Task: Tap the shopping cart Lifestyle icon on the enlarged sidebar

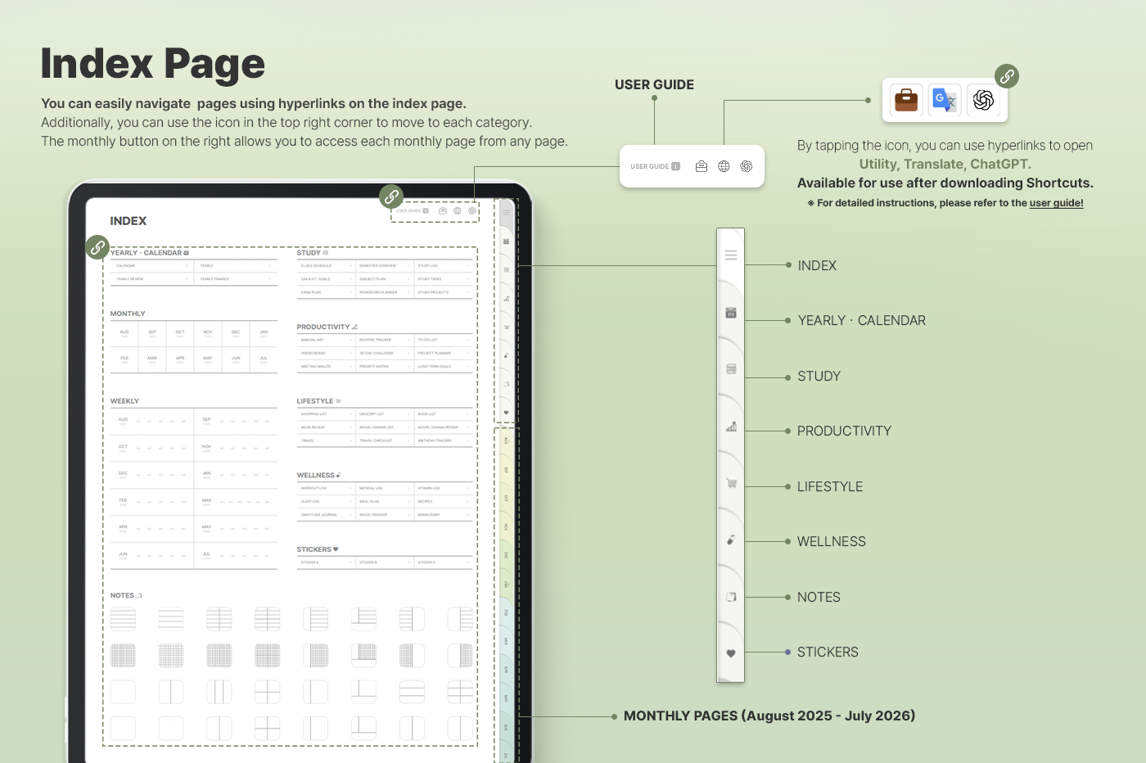Action: click(731, 483)
